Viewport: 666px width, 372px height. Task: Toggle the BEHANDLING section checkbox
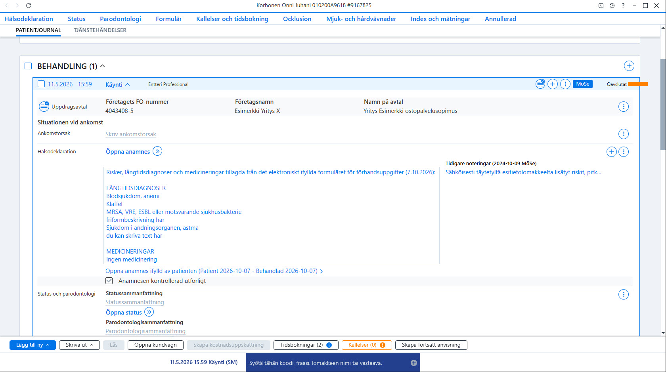click(x=28, y=66)
